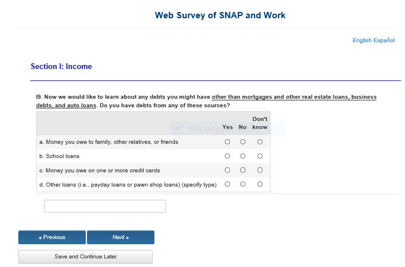Switch survey language to English
Image resolution: width=405 pixels, height=267 pixels.
pos(362,41)
